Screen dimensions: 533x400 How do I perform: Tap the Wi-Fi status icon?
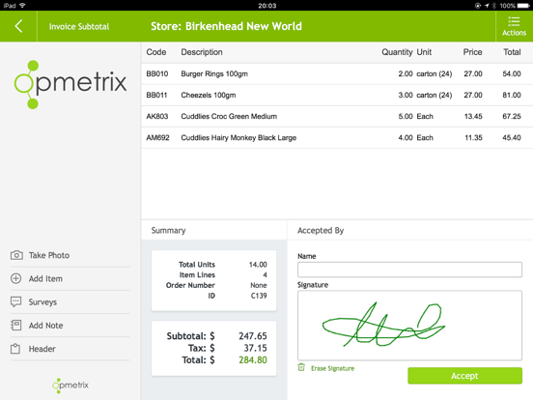22,6
